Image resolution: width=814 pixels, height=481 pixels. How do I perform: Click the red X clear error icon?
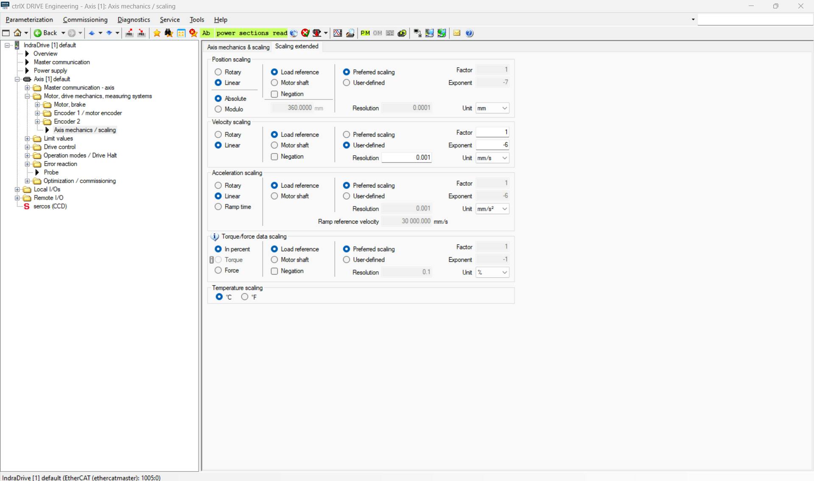(305, 33)
